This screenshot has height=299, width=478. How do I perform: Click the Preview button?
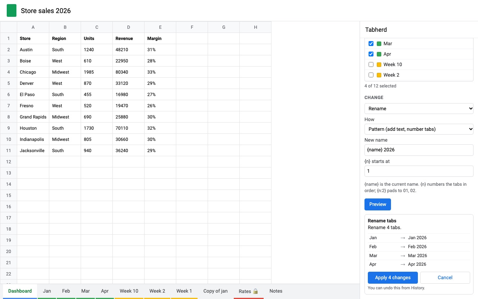pyautogui.click(x=378, y=204)
